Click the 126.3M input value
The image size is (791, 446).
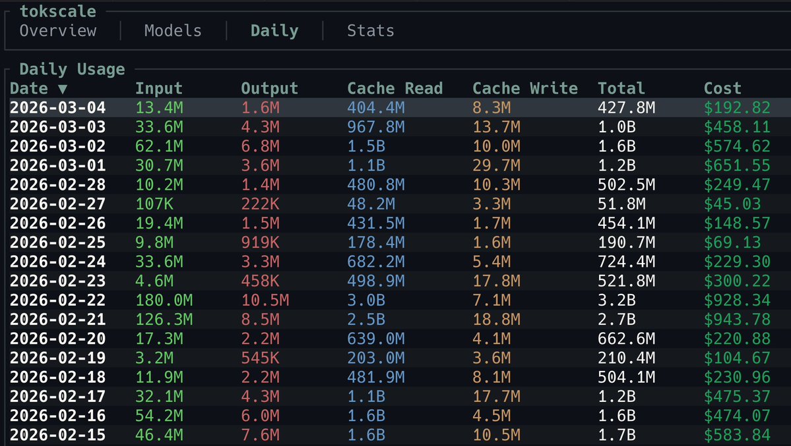(x=164, y=320)
